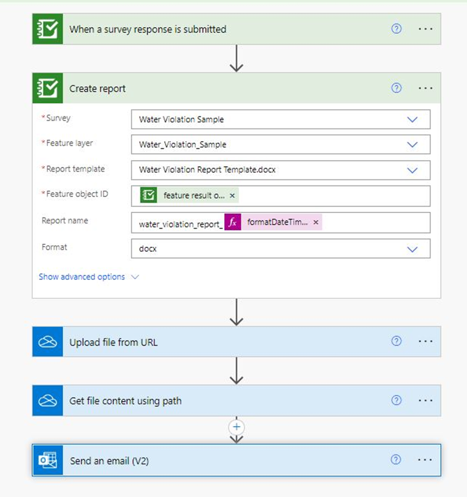Expand the Feature layer dropdown
467x497 pixels.
click(412, 145)
